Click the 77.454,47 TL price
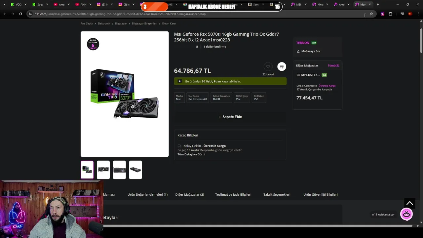 (x=309, y=98)
